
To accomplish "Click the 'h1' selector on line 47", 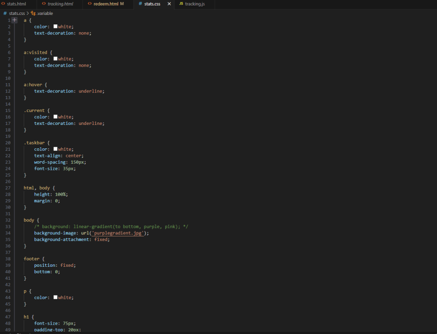I will click(x=26, y=317).
